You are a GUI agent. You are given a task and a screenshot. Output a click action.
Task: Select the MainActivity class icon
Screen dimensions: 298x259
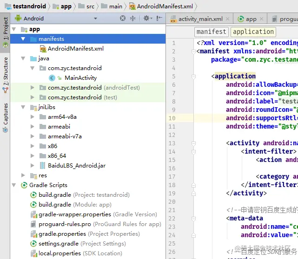click(52, 78)
